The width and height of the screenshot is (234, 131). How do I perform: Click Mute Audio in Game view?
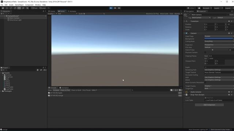[x=164, y=14]
